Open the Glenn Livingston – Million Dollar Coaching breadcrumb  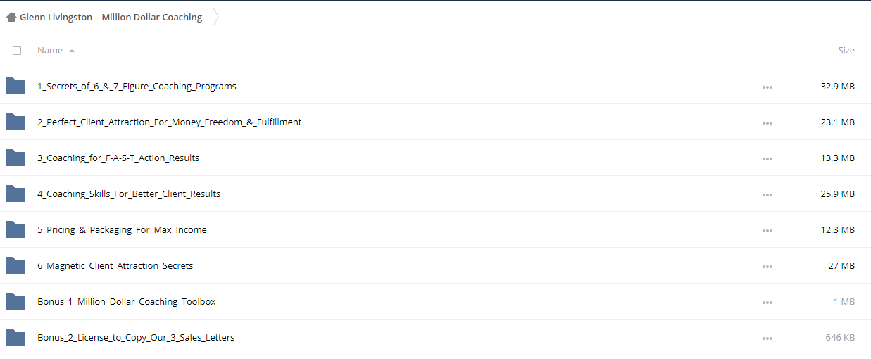click(x=111, y=18)
